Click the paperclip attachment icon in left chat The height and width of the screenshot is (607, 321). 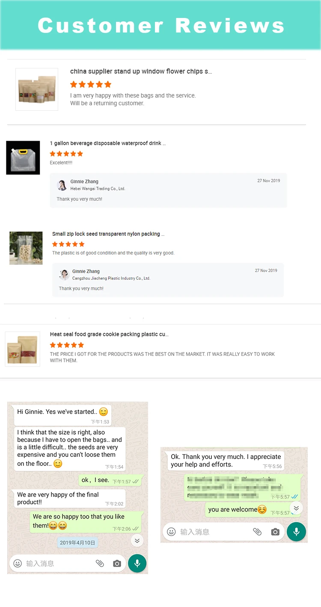pyautogui.click(x=100, y=563)
